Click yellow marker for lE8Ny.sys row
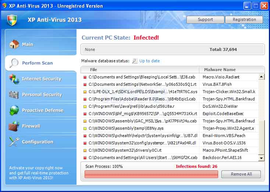Viewport: 270px width, 192px height. click(85, 129)
